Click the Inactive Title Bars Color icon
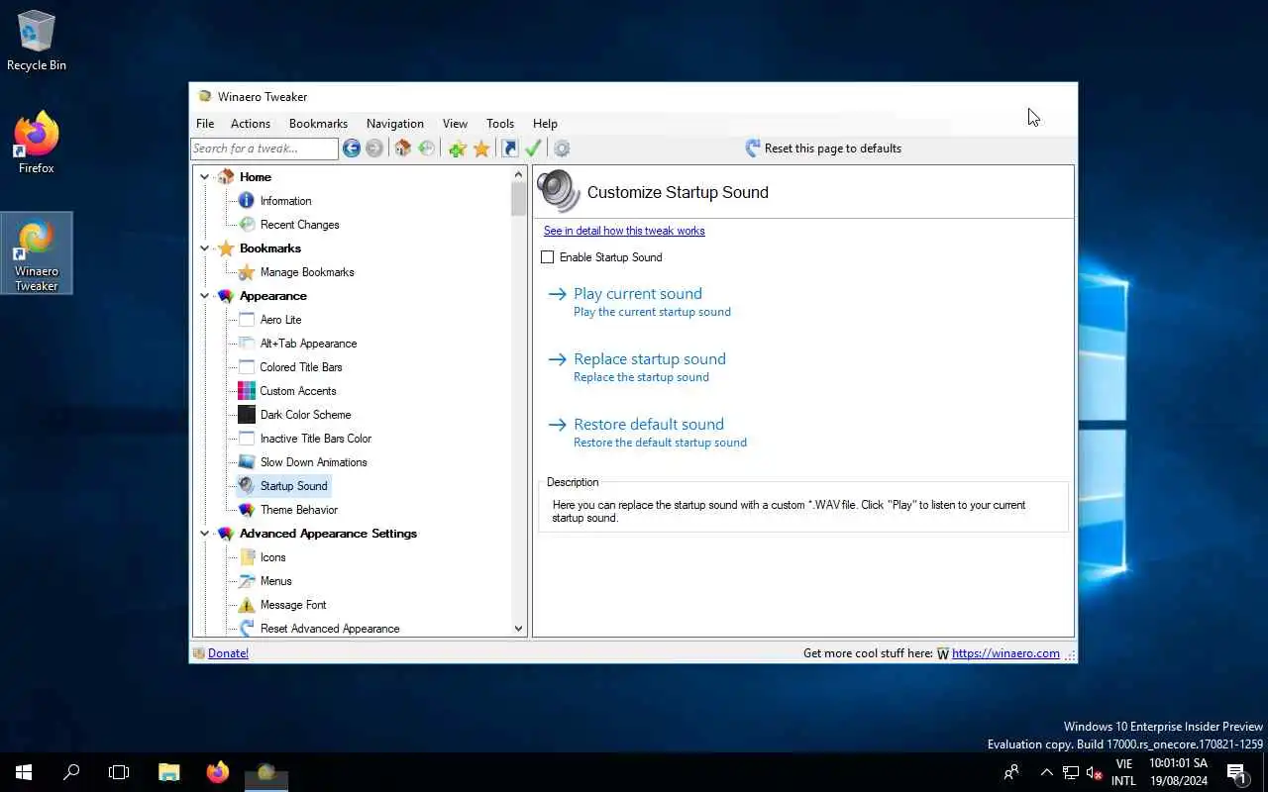The image size is (1268, 792). pos(247,439)
